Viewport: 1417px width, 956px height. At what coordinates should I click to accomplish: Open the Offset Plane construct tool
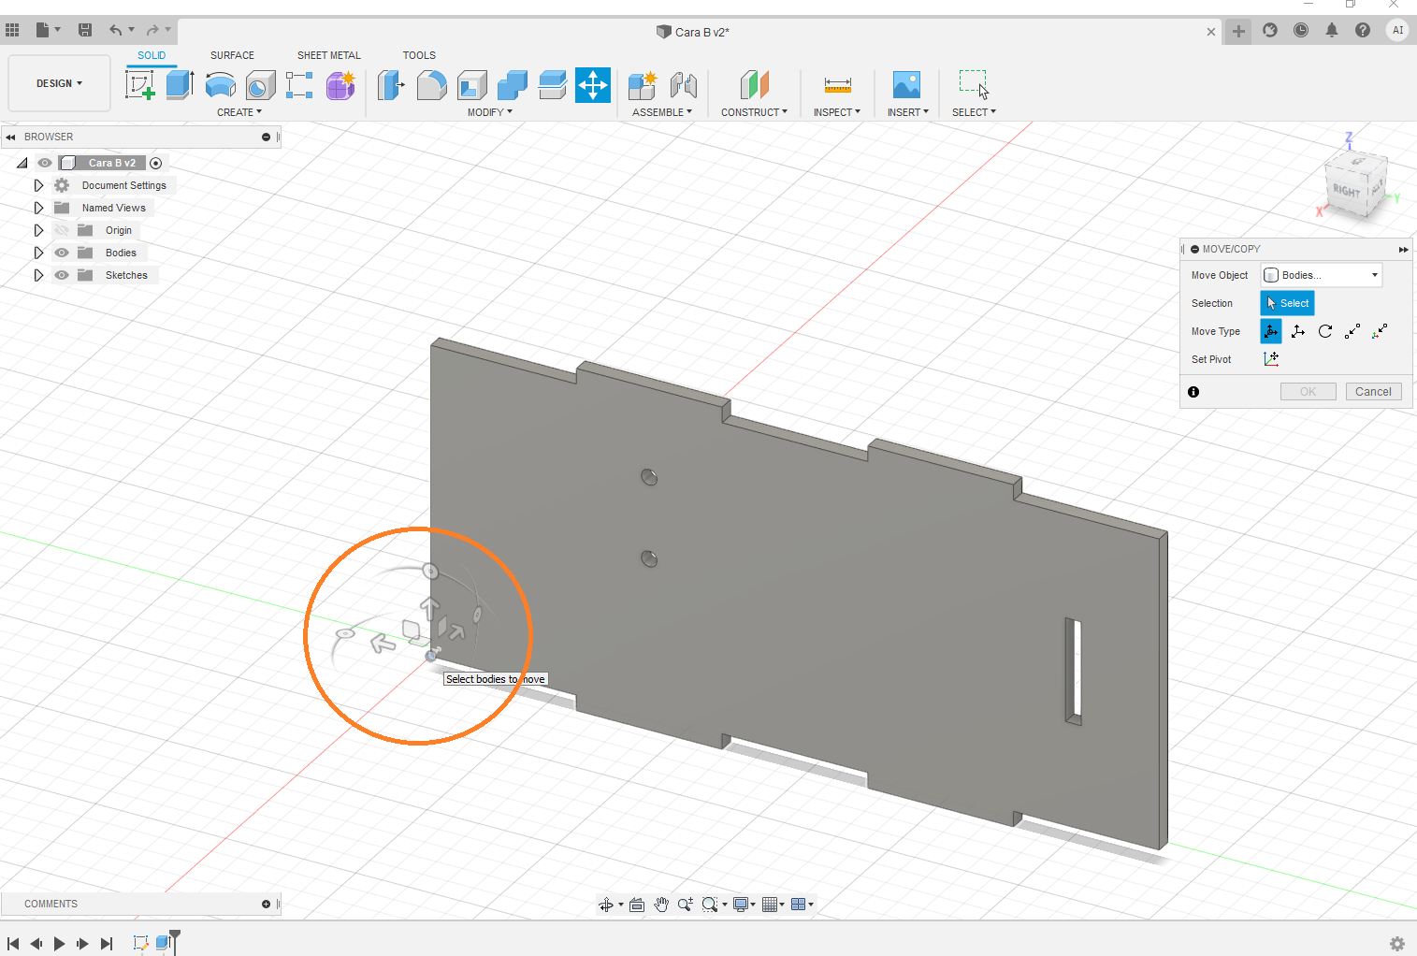point(754,85)
